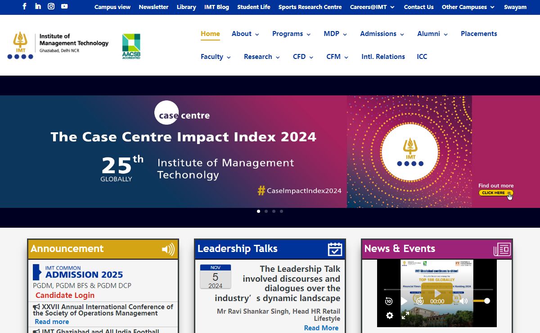Open the LinkedIn icon in top bar
Screen dimensions: 540x333
(x=38, y=6)
